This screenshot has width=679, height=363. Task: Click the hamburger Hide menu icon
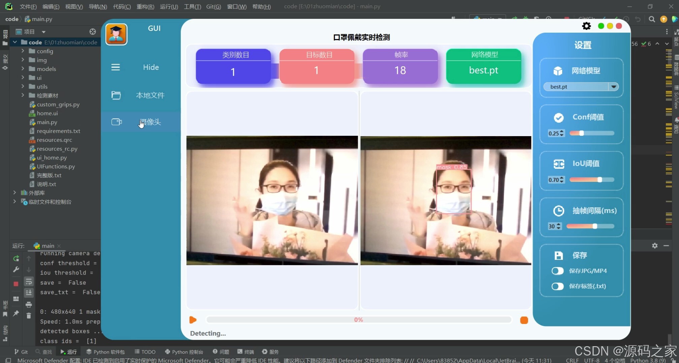coord(116,67)
